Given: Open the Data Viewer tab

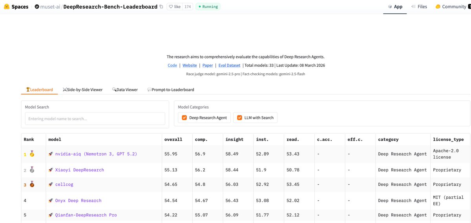Looking at the screenshot, I should (125, 89).
